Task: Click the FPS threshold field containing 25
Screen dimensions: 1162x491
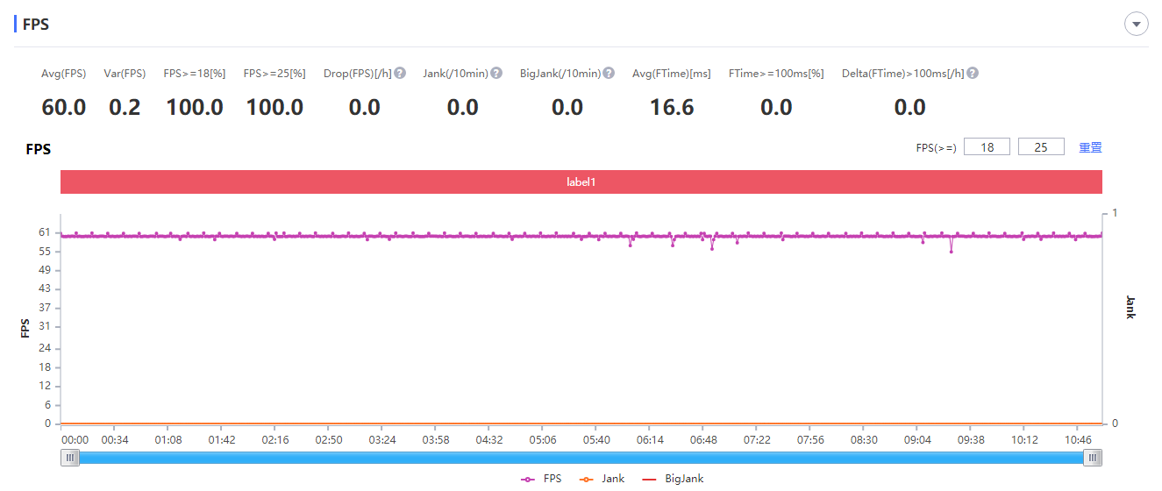Action: 1041,147
